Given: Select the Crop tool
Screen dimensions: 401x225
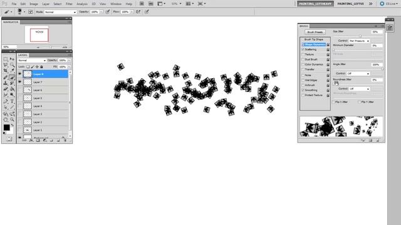Looking at the screenshot, I should click(x=6, y=71).
